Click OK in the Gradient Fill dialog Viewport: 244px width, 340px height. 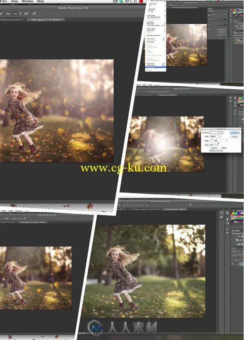click(234, 133)
